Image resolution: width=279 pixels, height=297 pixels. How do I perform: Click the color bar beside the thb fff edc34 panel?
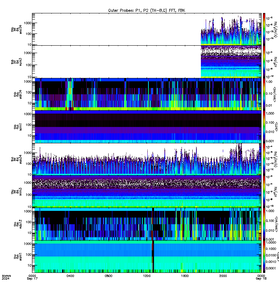pyautogui.click(x=264, y=29)
